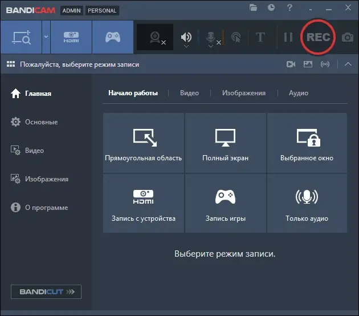The width and height of the screenshot is (359, 316).
Task: Click the grid icon beside the mode prompt
Action: point(11,64)
